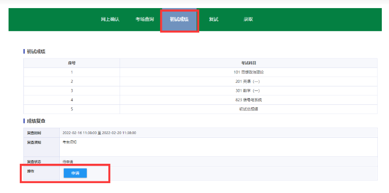Click the 序号 column header

tap(72, 63)
